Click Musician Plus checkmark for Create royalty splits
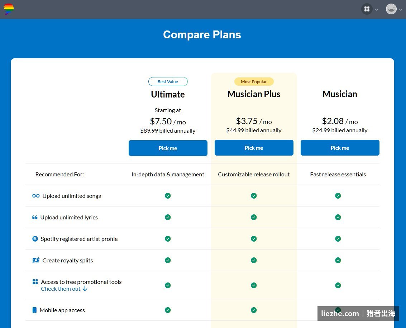Image resolution: width=406 pixels, height=328 pixels. coord(254,260)
